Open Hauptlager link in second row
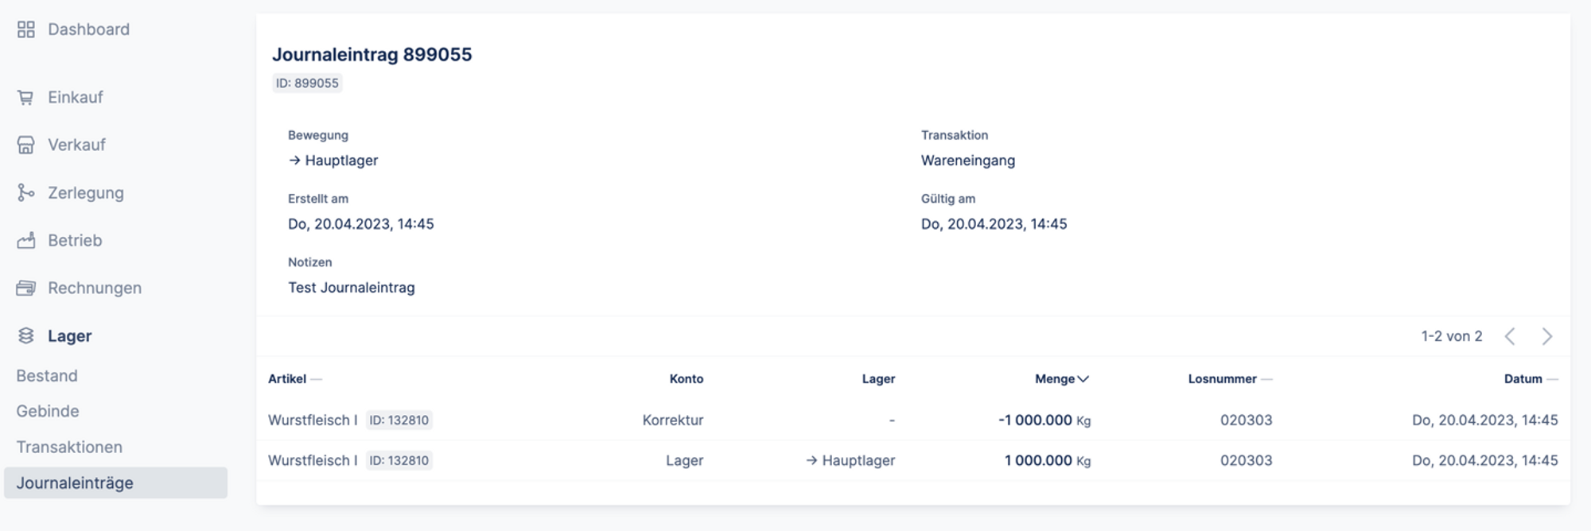The image size is (1591, 531). click(858, 460)
